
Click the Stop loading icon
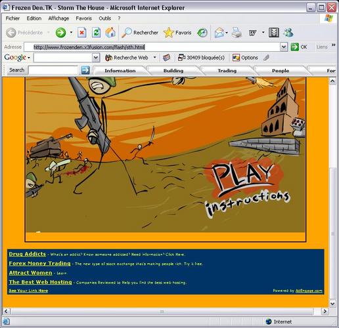[81, 33]
